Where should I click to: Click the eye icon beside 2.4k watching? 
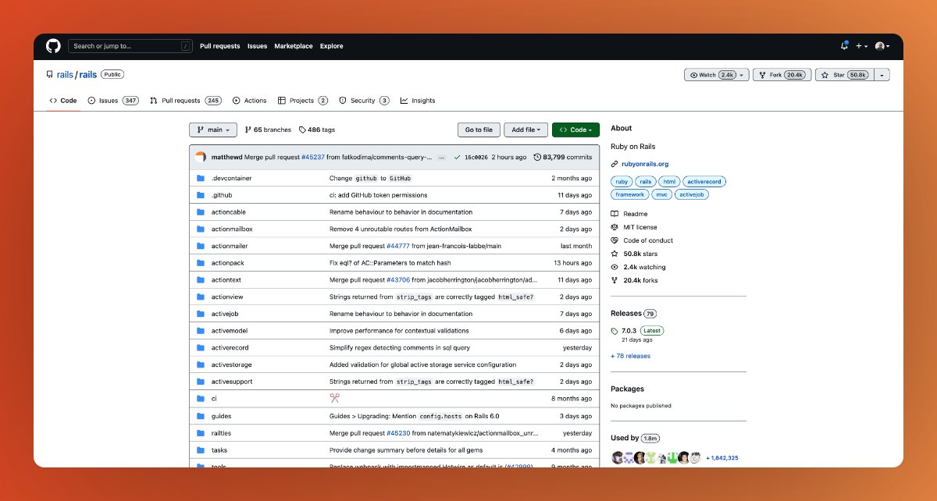click(x=615, y=267)
